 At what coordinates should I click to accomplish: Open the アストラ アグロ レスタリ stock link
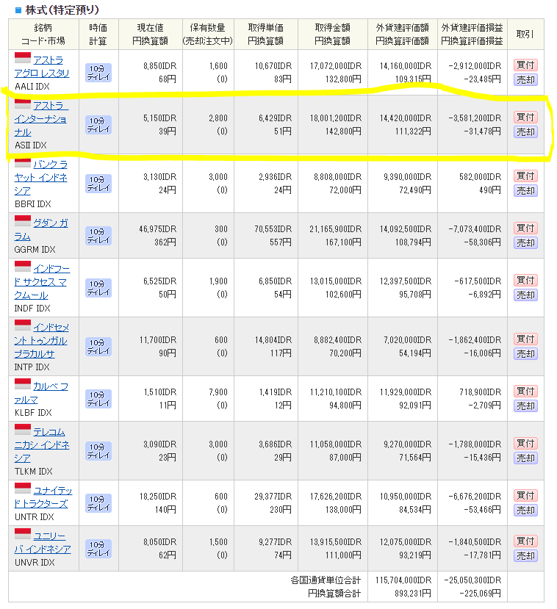(x=42, y=66)
